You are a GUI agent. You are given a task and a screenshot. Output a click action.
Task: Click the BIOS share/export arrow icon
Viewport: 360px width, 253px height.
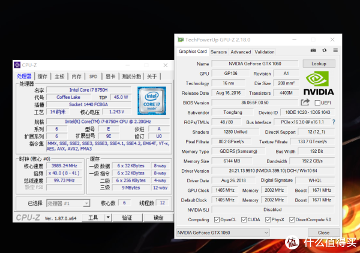tap(305, 103)
